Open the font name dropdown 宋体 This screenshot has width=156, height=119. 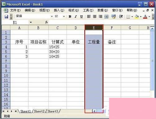[x=52, y=16]
